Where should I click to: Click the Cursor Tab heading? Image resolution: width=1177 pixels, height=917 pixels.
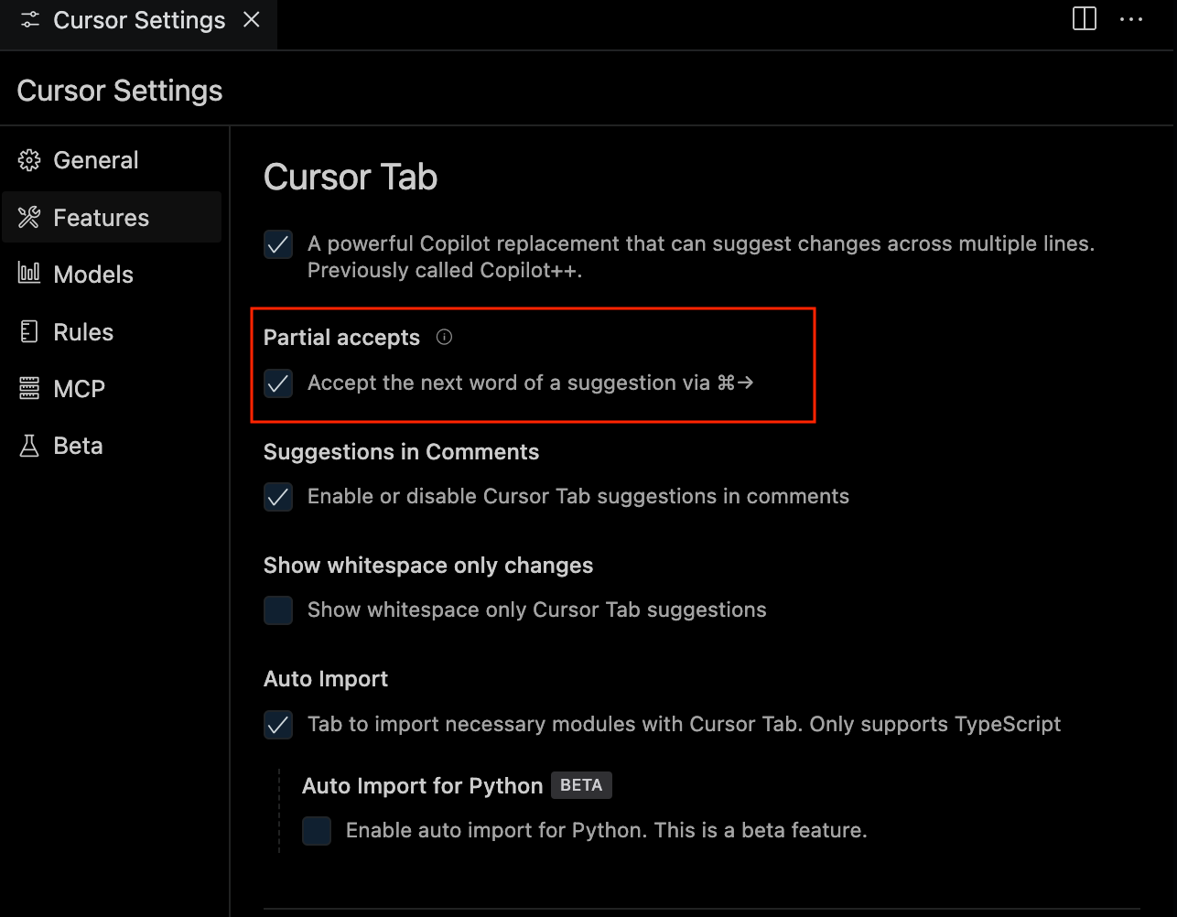point(351,177)
